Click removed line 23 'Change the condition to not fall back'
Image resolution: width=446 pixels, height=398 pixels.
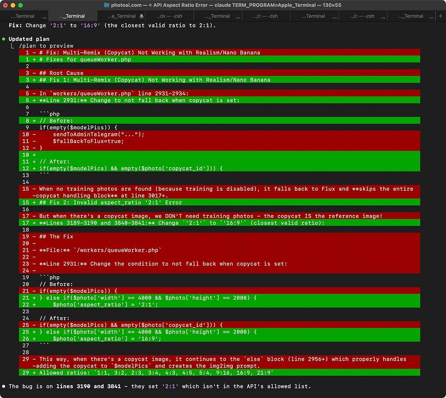click(219, 264)
